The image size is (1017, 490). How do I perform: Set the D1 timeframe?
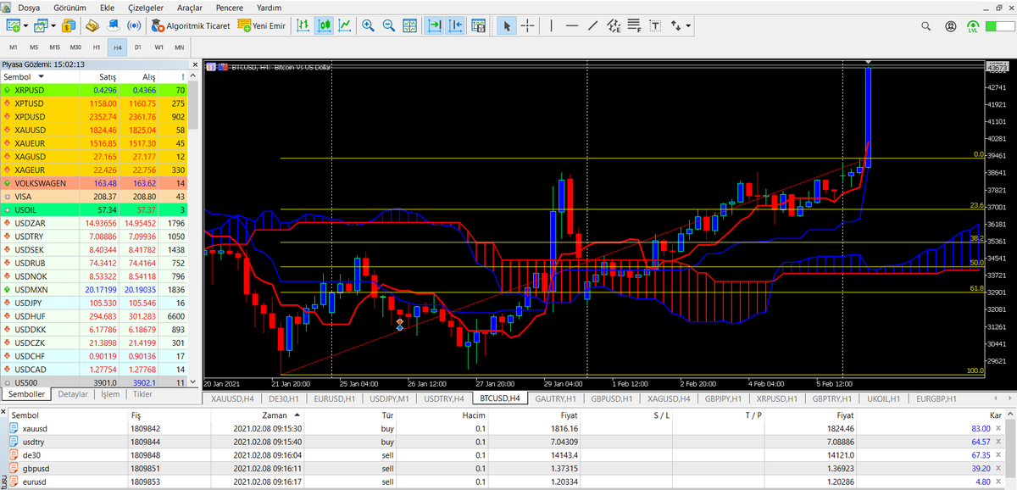click(x=137, y=47)
